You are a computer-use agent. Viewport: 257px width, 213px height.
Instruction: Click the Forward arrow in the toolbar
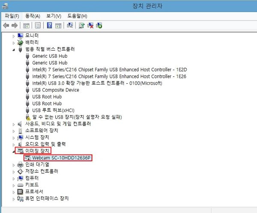15,25
